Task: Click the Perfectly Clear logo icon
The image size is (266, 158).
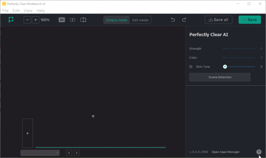Action: pos(11,20)
